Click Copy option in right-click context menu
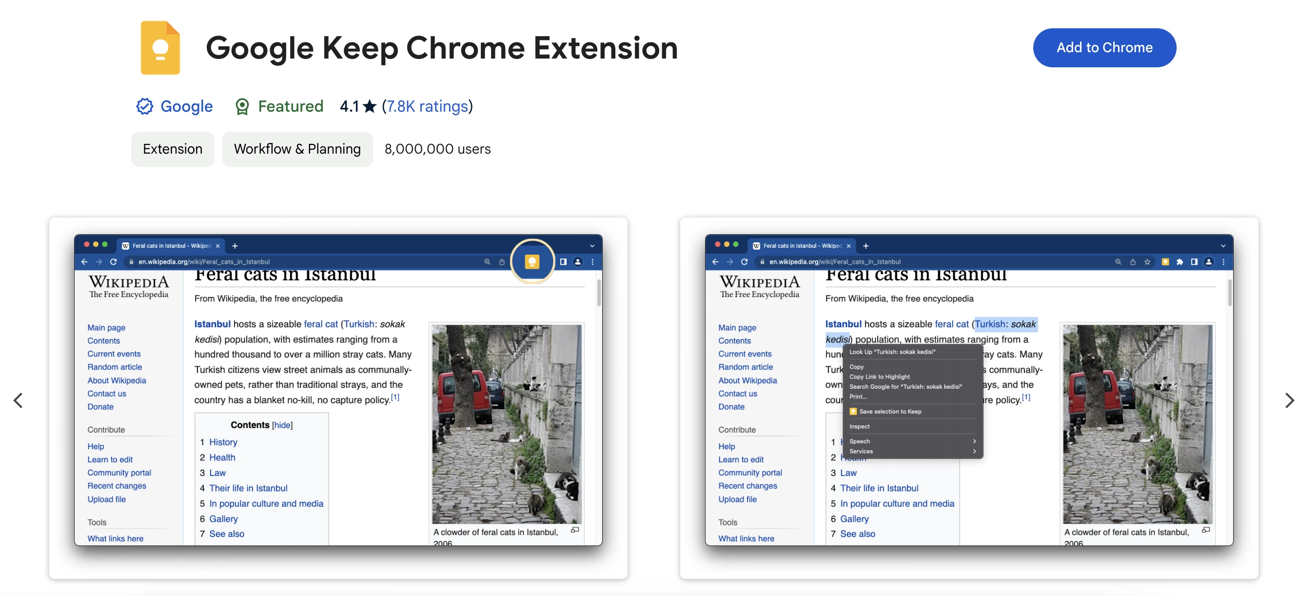The width and height of the screenshot is (1299, 596). click(856, 366)
